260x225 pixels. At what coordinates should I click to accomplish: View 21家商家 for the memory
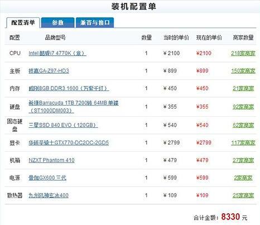point(243,88)
